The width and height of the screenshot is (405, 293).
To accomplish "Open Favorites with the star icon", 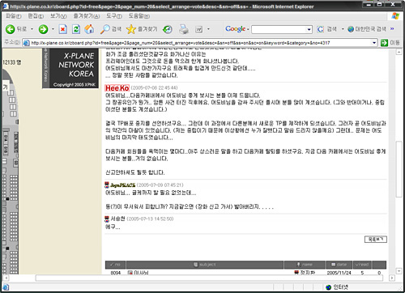I will click(x=131, y=29).
